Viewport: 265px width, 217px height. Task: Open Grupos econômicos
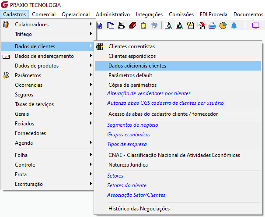tap(129, 135)
